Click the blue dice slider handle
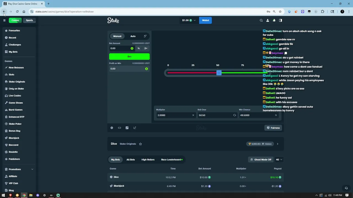The image size is (353, 198). pos(219,73)
